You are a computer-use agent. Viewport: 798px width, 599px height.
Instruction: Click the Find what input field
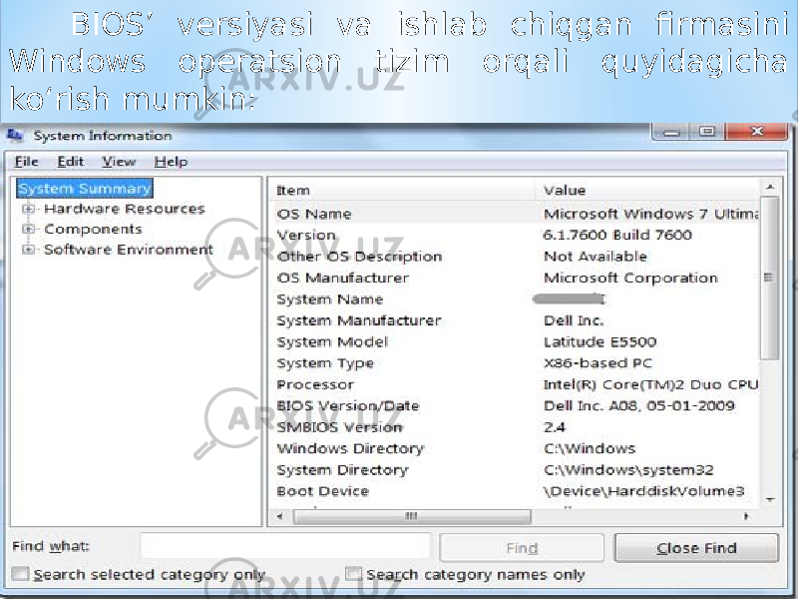click(285, 546)
